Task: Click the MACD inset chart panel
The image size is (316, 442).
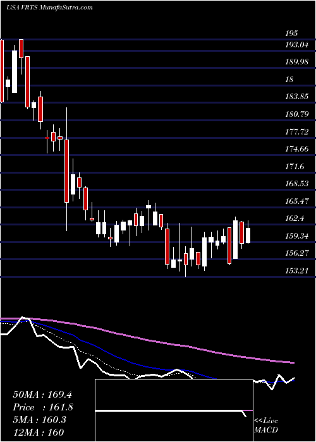Action: click(174, 410)
